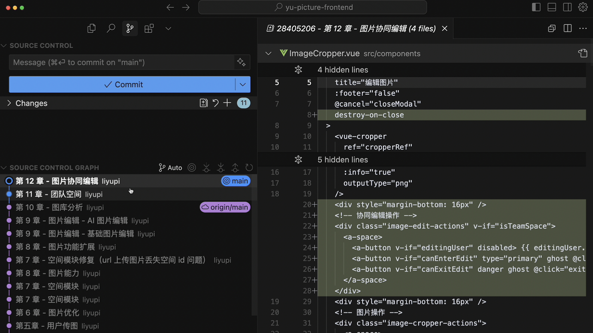Collapse the Source Control section

point(4,46)
